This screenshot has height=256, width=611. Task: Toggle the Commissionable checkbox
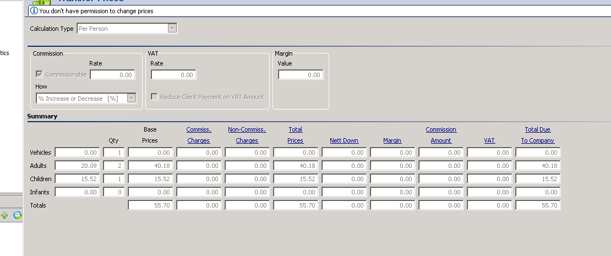(39, 74)
